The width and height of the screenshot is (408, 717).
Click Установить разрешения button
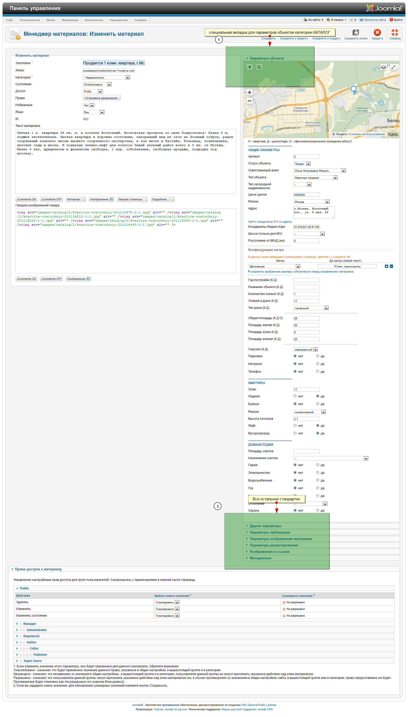tap(101, 98)
